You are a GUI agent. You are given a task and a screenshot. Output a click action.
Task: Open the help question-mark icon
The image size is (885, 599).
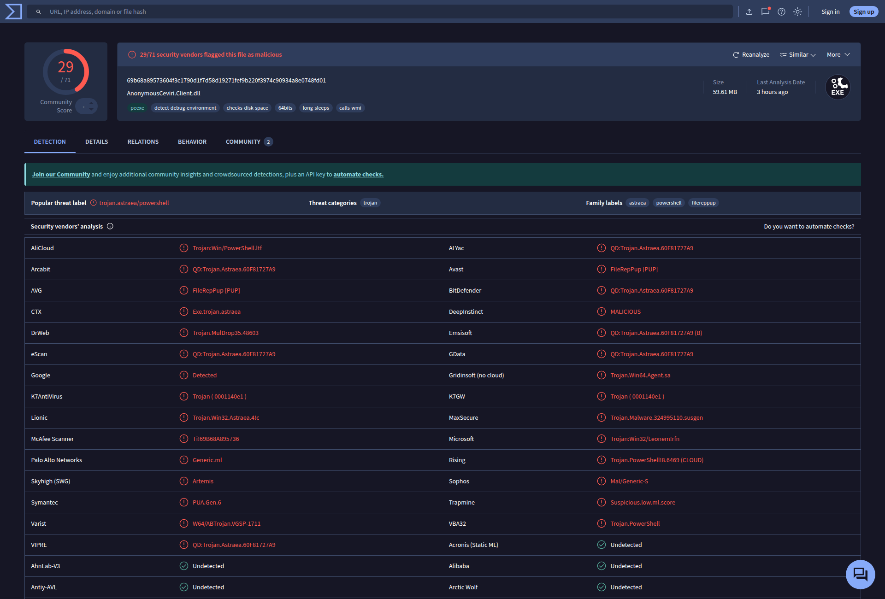781,12
